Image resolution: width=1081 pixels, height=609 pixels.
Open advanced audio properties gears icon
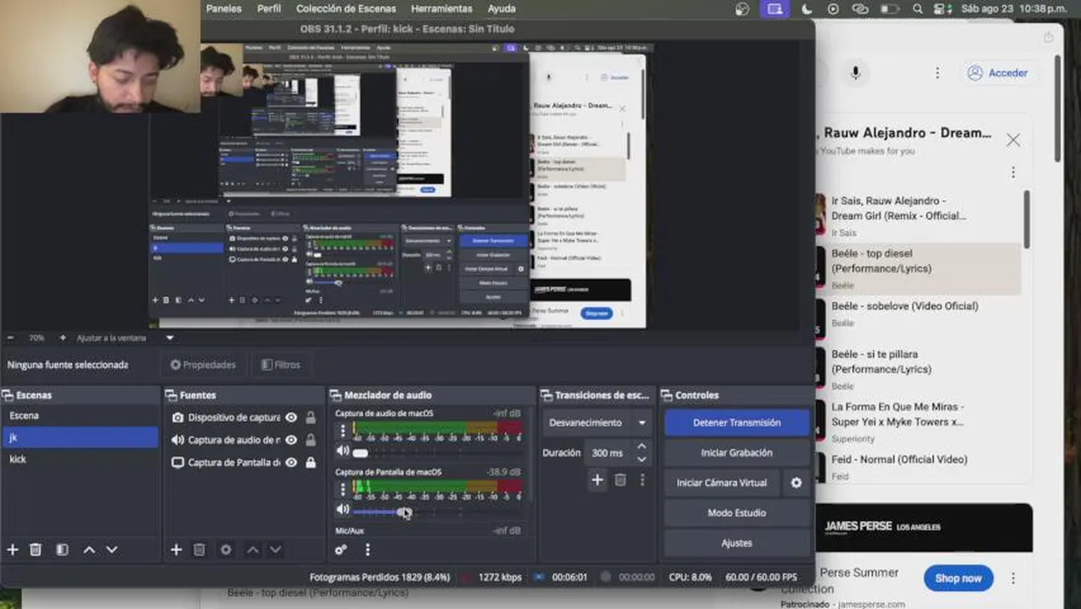tap(341, 550)
